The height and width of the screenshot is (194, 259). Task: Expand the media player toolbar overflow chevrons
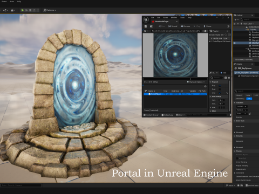(228, 26)
